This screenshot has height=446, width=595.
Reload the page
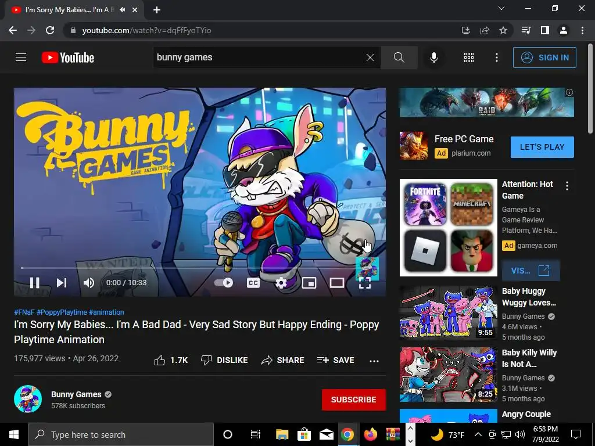point(50,30)
